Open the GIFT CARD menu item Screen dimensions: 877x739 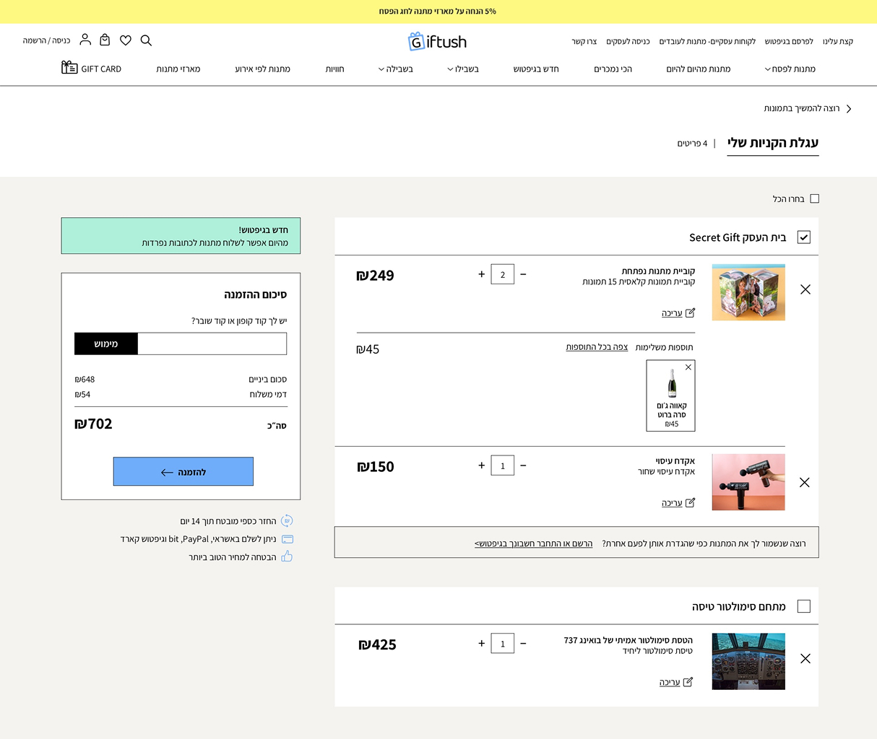(92, 69)
